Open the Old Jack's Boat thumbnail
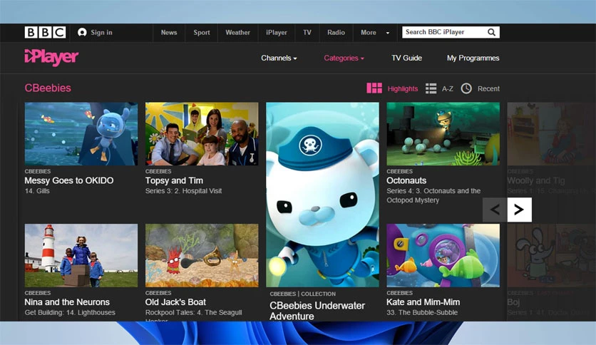The image size is (596, 345). [x=202, y=255]
